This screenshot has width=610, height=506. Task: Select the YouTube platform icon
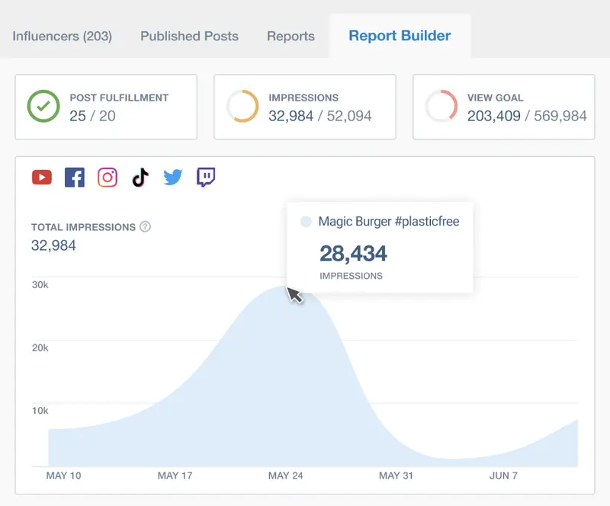coord(41,177)
